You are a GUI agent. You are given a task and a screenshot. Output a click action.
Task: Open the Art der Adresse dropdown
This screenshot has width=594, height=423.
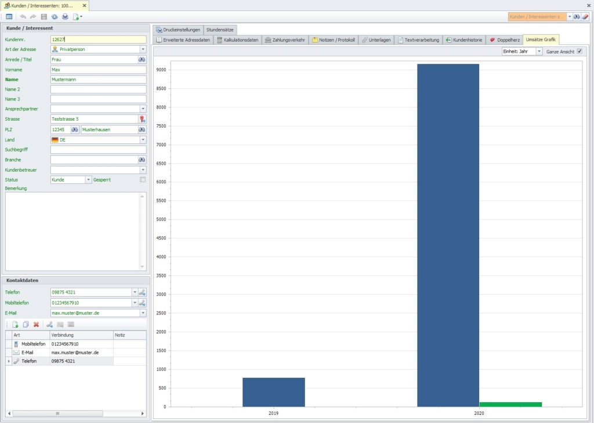pos(143,49)
